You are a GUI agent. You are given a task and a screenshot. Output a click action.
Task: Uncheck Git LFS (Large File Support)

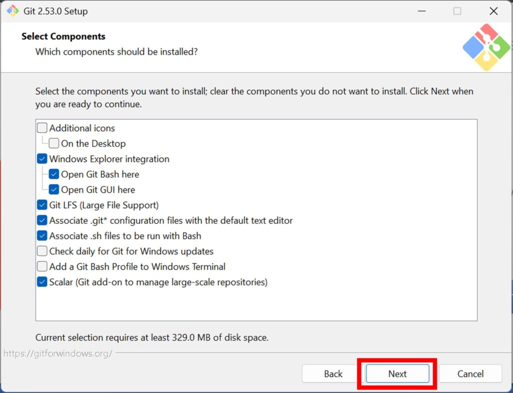pos(42,205)
